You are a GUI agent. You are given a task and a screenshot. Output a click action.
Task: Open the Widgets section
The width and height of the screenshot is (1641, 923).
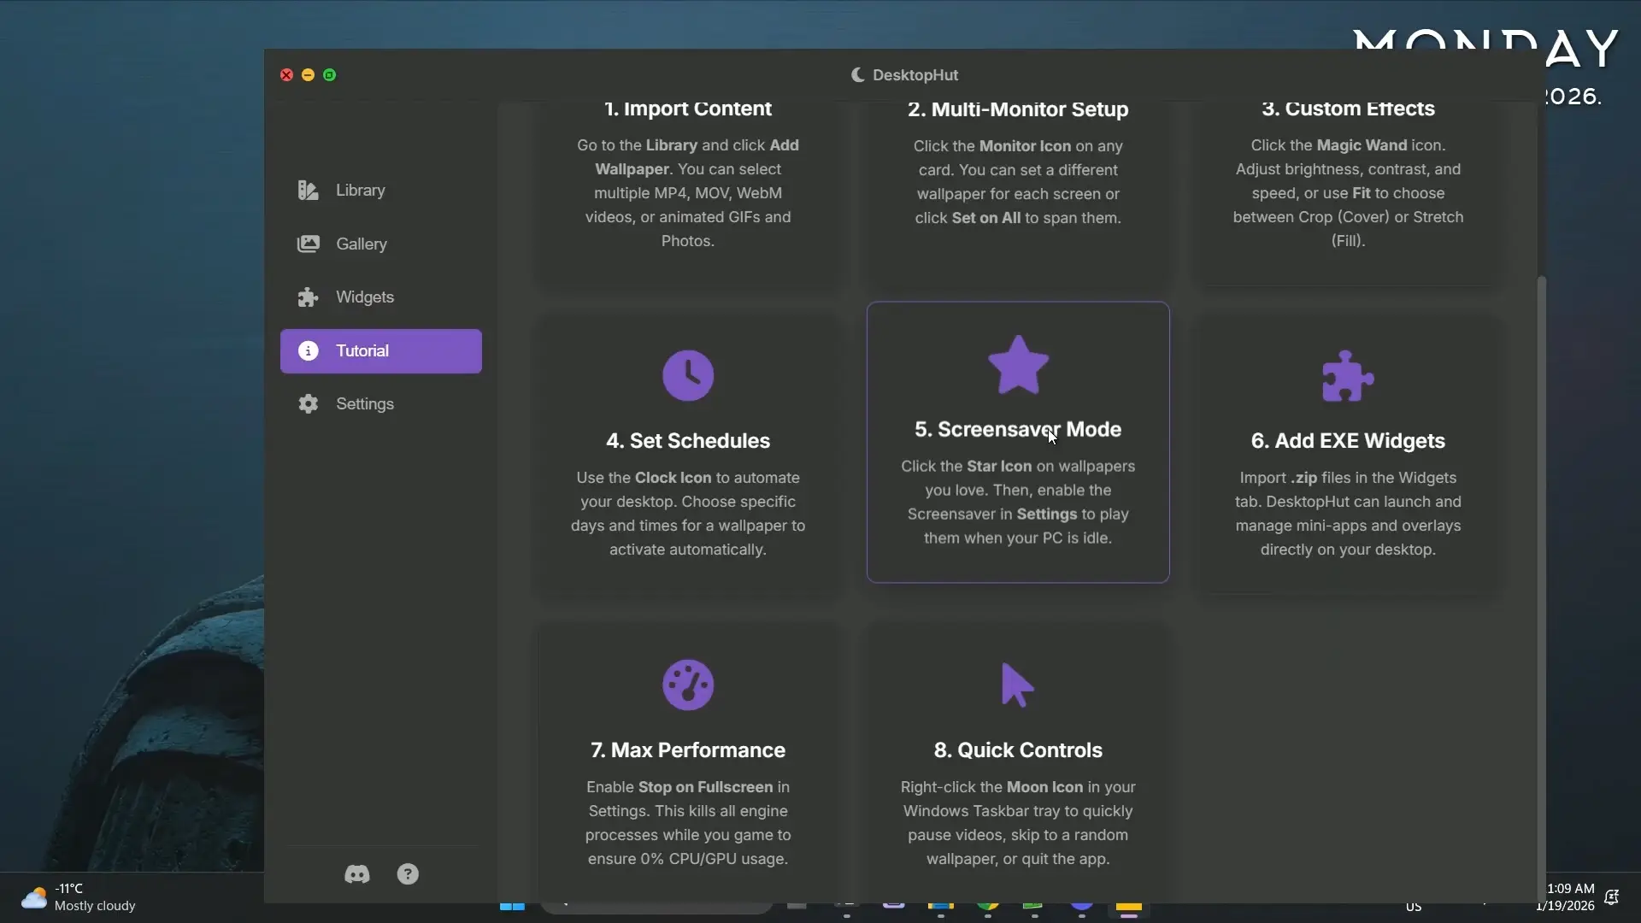pos(380,297)
